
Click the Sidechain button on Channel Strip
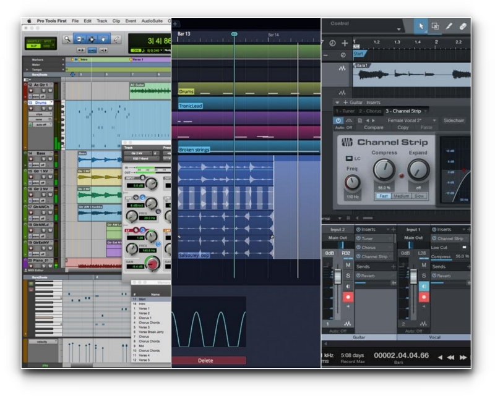454,120
